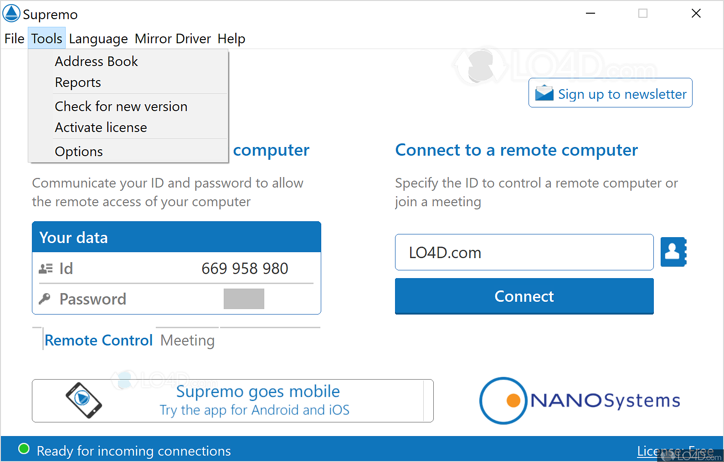Click Ready for incoming connections text
This screenshot has width=724, height=462.
(x=134, y=451)
